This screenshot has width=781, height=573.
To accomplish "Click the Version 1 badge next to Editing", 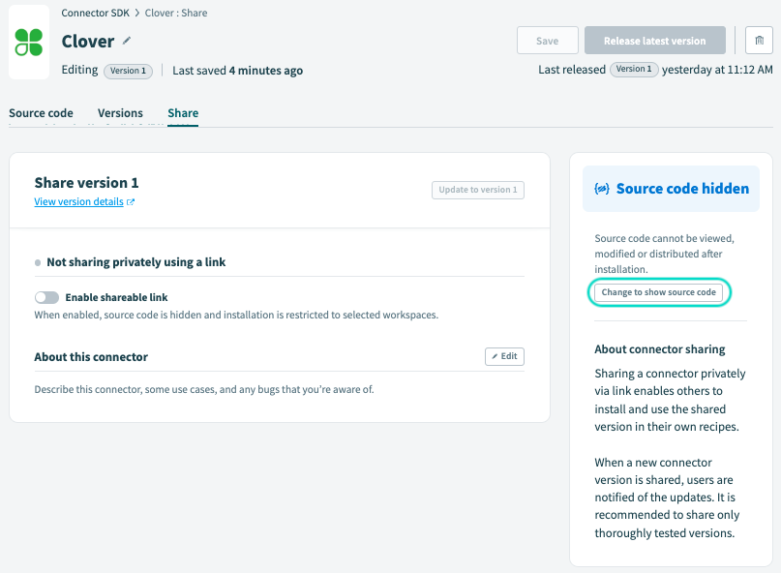I will 127,70.
